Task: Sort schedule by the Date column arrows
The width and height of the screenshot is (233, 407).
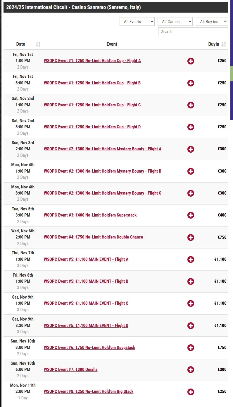Action: [x=38, y=44]
